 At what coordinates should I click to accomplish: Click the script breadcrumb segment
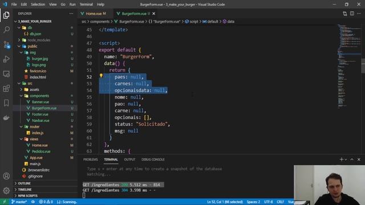point(192,22)
